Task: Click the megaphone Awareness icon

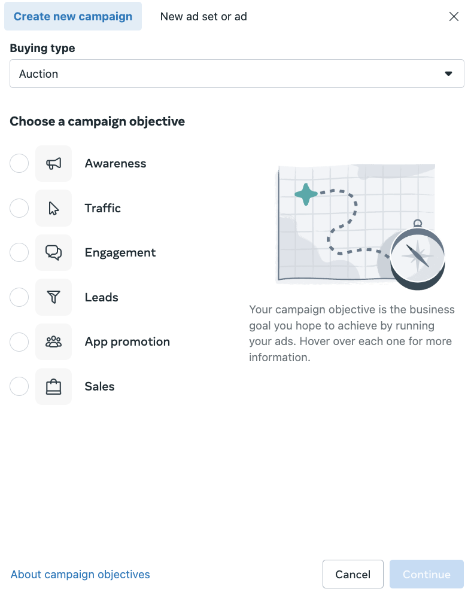Action: coord(54,163)
